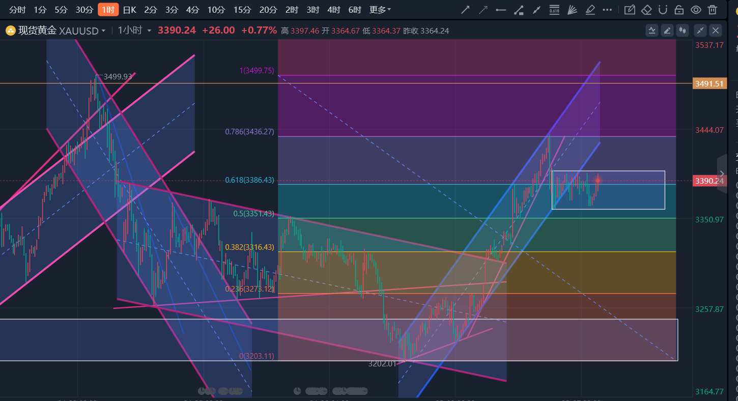Viewport: 738px width, 401px height.
Task: Expand the XAUUSD symbol dropdown arrow
Action: coord(103,31)
